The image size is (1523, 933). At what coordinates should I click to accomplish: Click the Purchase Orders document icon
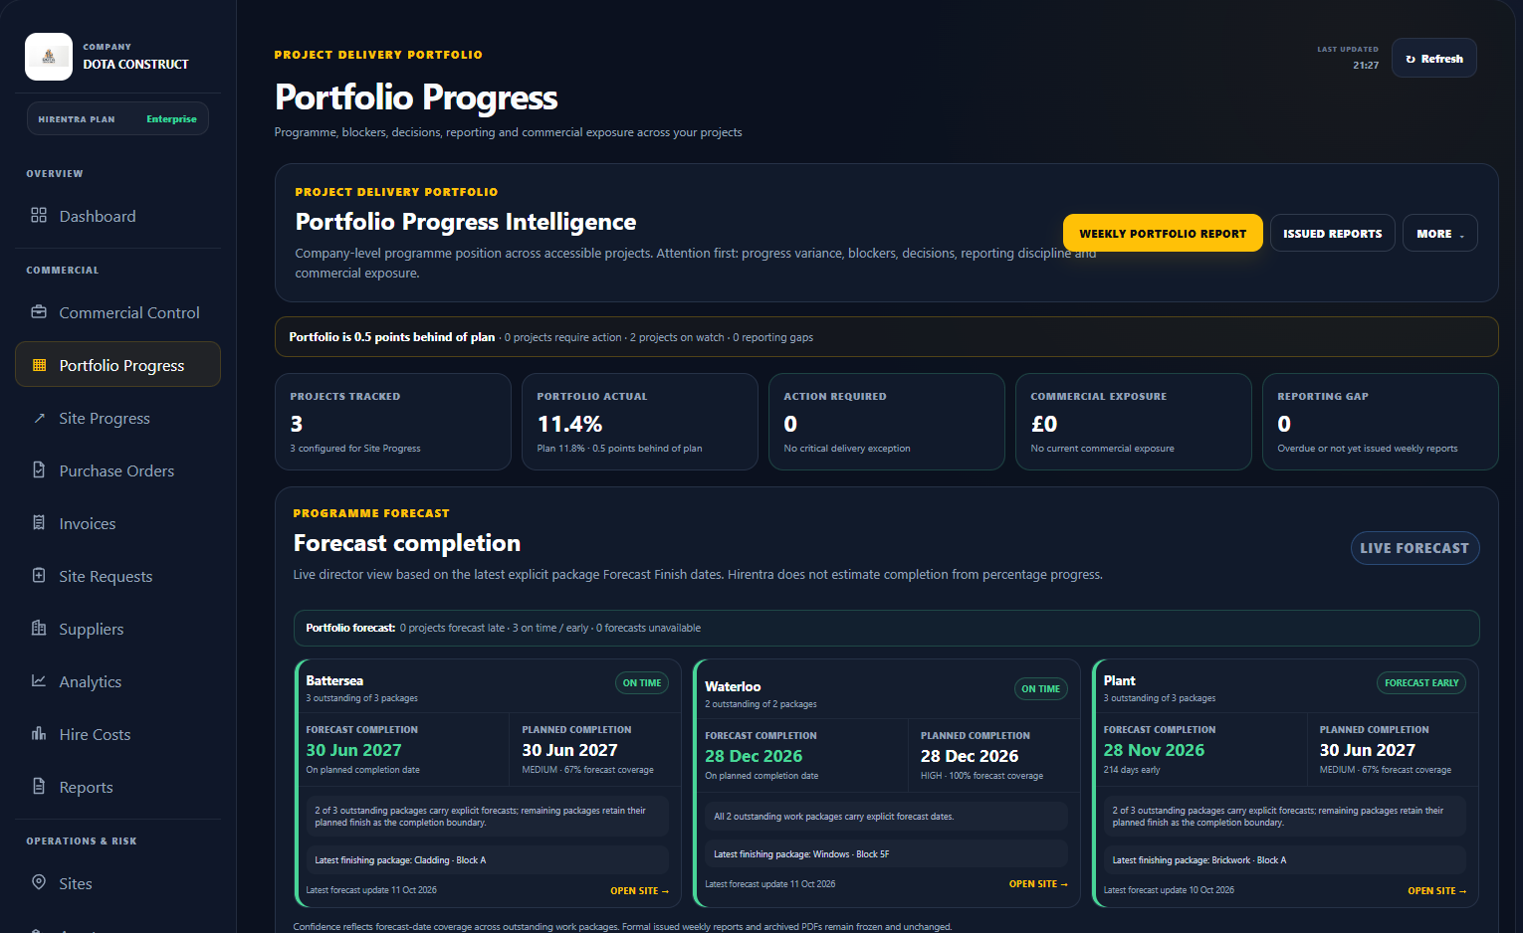(x=39, y=470)
